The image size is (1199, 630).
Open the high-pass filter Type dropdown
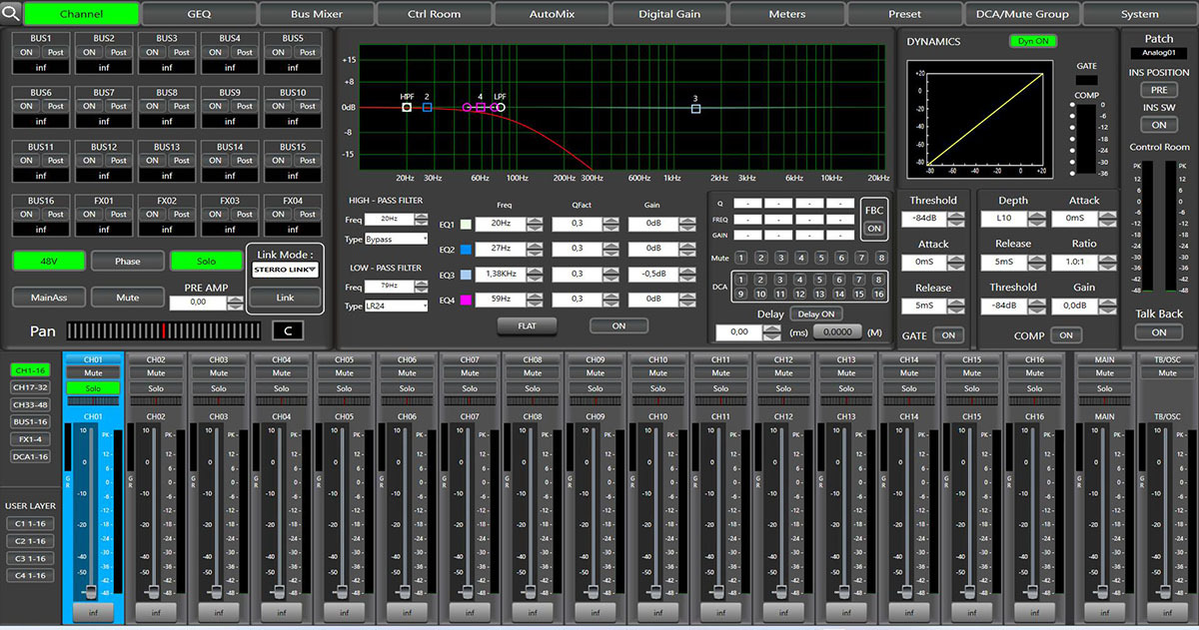396,240
